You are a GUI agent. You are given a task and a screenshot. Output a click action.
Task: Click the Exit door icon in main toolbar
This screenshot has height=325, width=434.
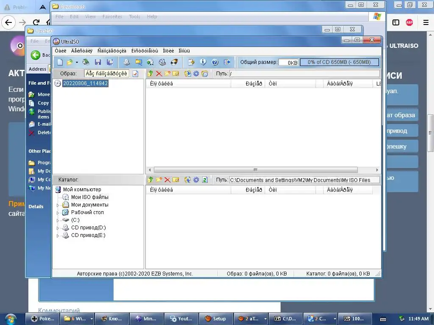click(227, 62)
